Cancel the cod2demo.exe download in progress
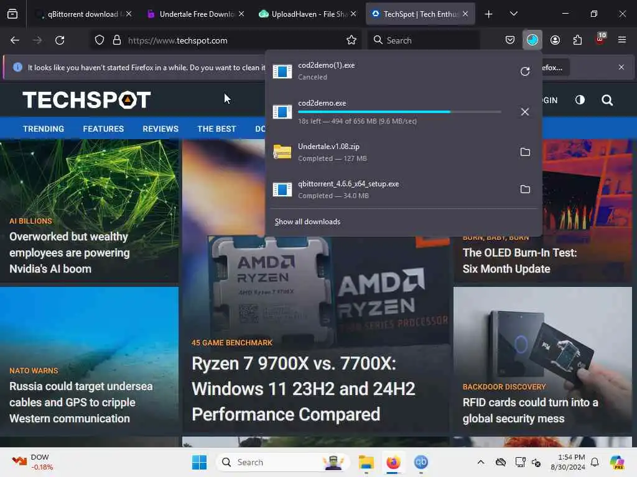 (525, 112)
